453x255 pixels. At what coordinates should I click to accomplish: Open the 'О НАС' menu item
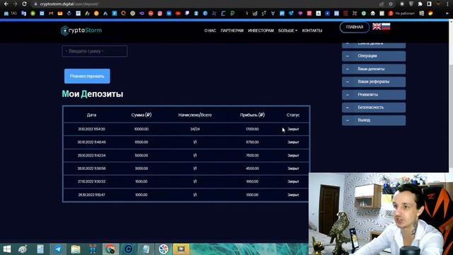coord(210,30)
